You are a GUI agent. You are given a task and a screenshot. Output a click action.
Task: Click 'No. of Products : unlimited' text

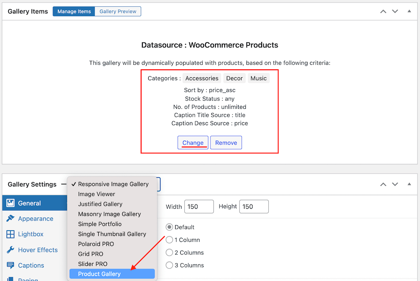coord(210,107)
